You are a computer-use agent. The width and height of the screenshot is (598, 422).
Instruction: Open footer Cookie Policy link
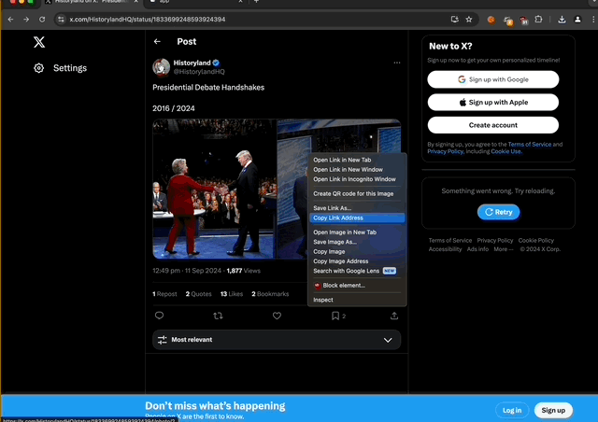[x=535, y=241]
